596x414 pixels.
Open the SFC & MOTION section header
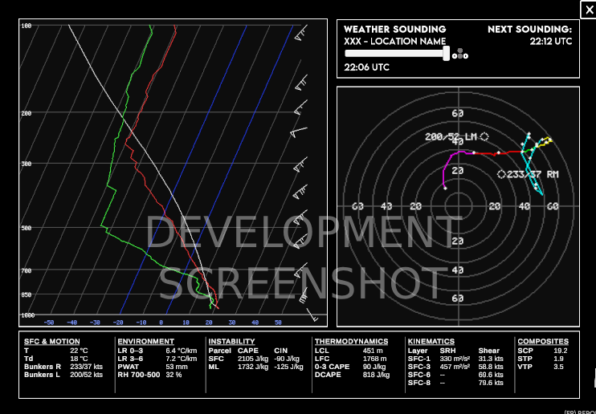(x=52, y=342)
